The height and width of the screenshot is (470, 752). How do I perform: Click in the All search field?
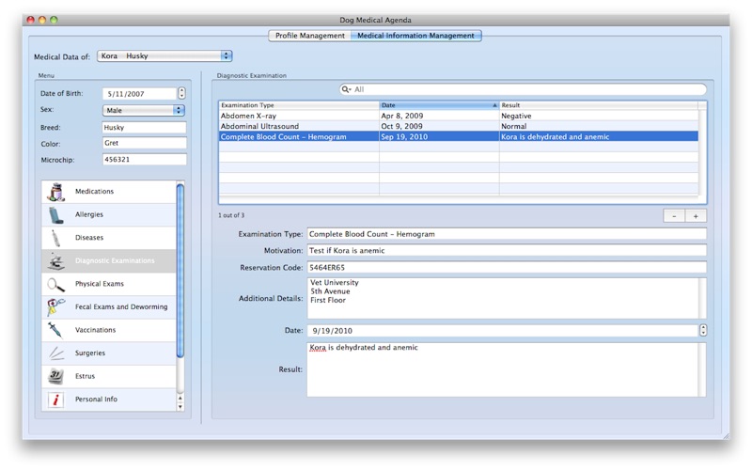click(523, 89)
